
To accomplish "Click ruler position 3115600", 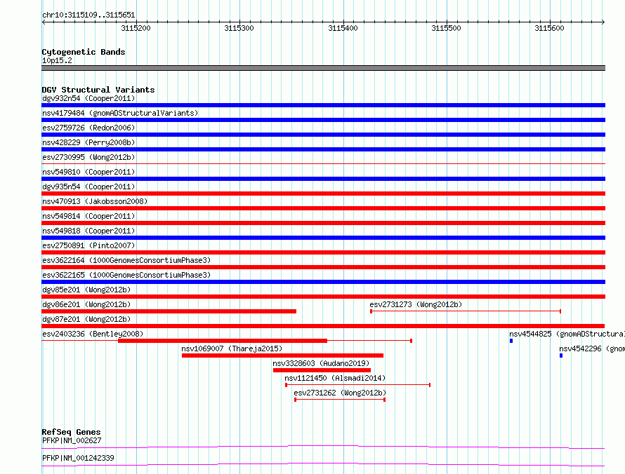I will [549, 28].
